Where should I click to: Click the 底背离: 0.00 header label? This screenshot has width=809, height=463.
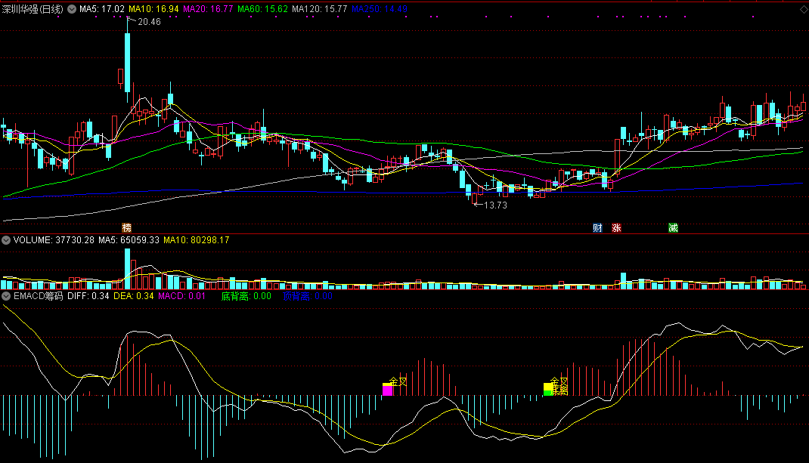246,296
